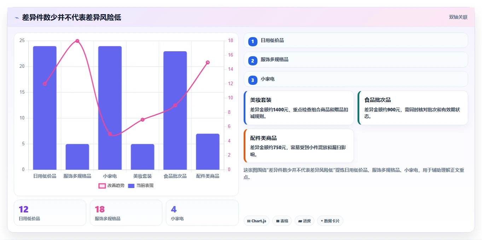482x240 pixels.
Task: Select the 日用低价品 ranked list row
Action: point(356,40)
